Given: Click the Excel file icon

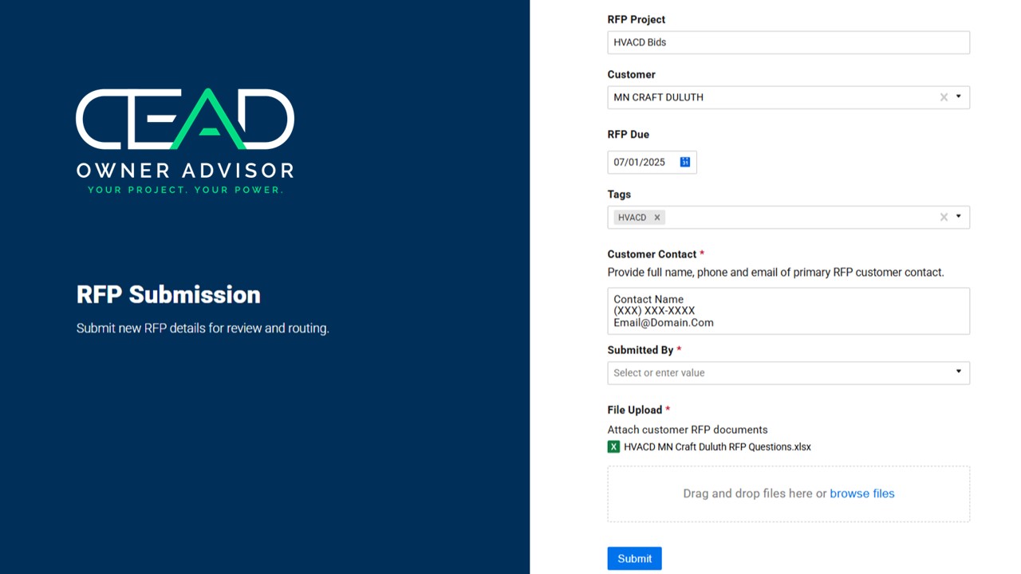Looking at the screenshot, I should pyautogui.click(x=613, y=447).
